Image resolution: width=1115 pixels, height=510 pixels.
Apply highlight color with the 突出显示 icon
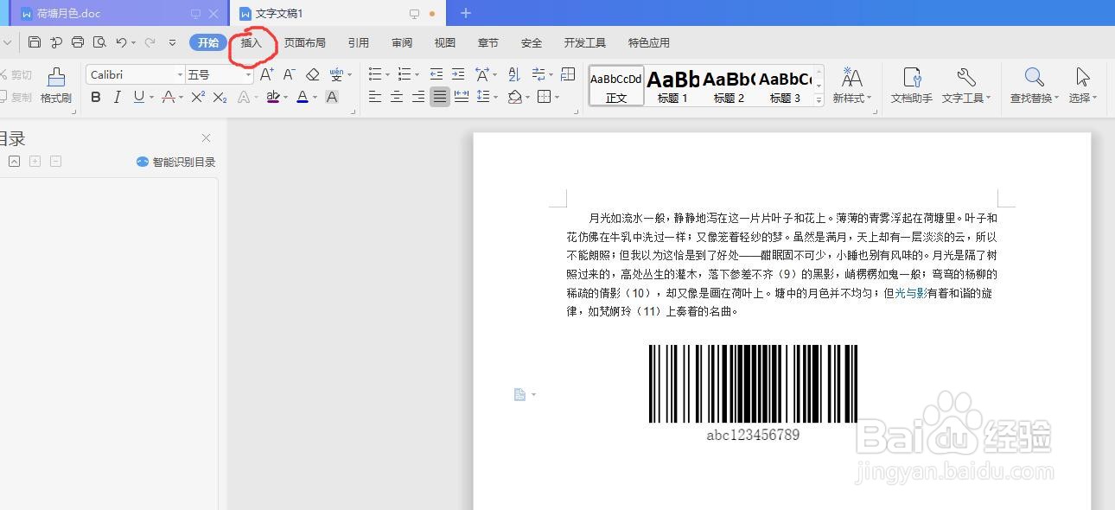pyautogui.click(x=271, y=96)
